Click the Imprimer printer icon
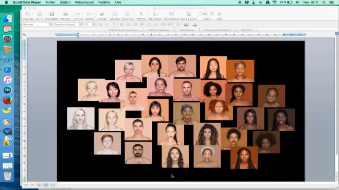Viewport: 339px width, 190px height. click(x=65, y=14)
